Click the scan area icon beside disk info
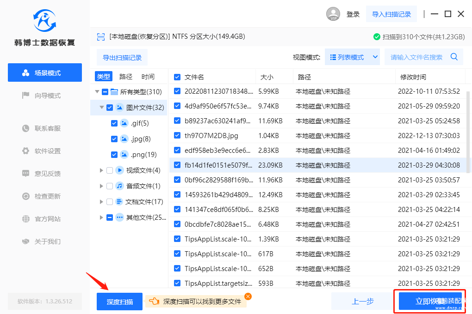Screen dimensions: 472x314 101,36
